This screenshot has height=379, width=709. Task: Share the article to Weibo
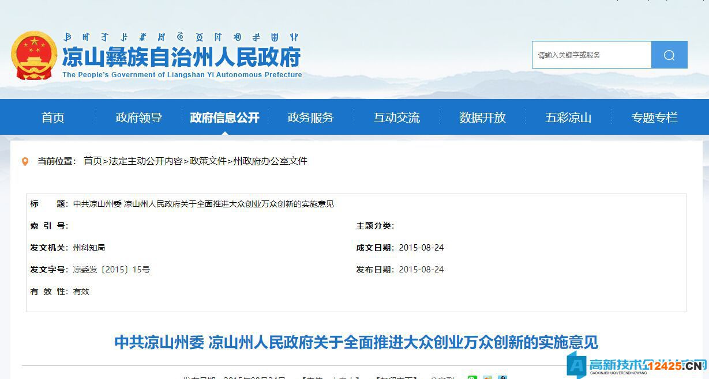(x=487, y=378)
